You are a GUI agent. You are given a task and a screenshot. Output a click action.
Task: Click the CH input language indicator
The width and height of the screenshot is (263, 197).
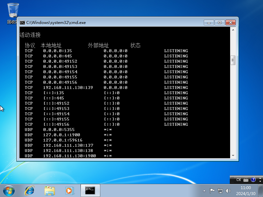tap(239, 180)
